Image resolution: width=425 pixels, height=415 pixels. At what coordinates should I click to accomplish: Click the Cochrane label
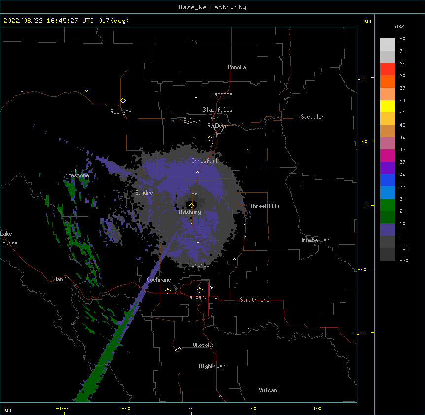coord(159,280)
